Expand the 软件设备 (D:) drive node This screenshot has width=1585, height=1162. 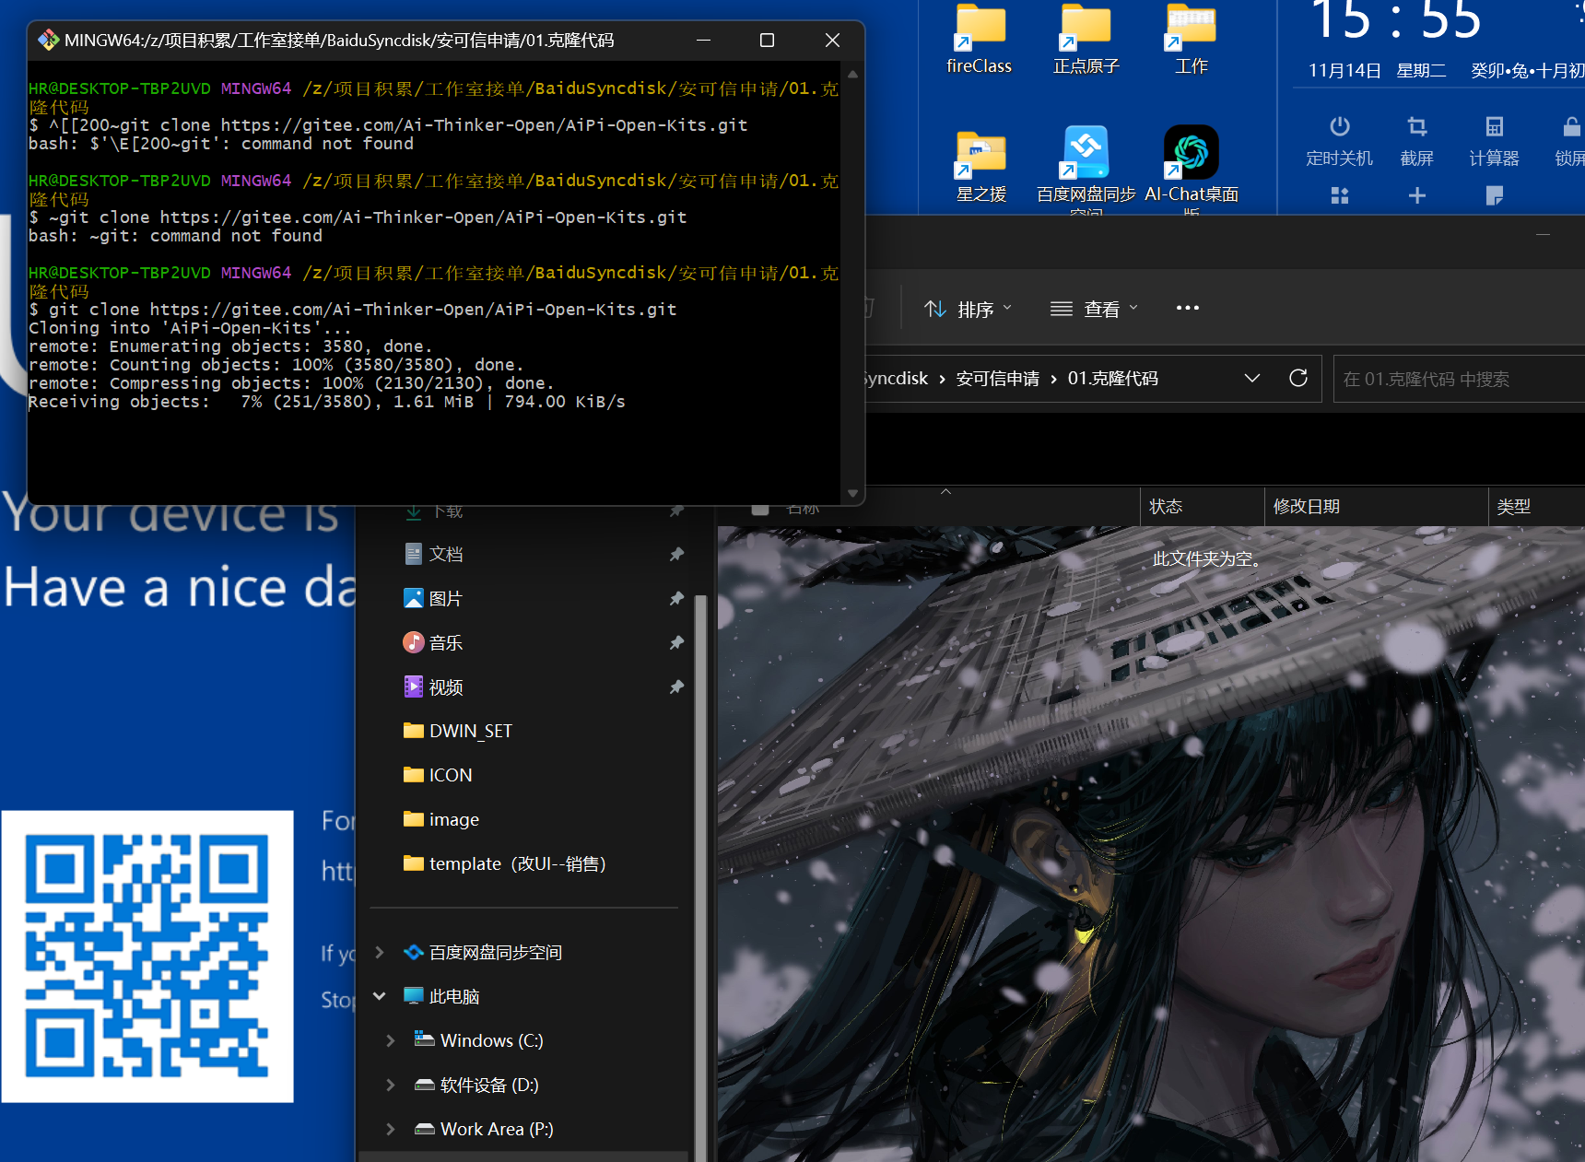click(x=391, y=1085)
